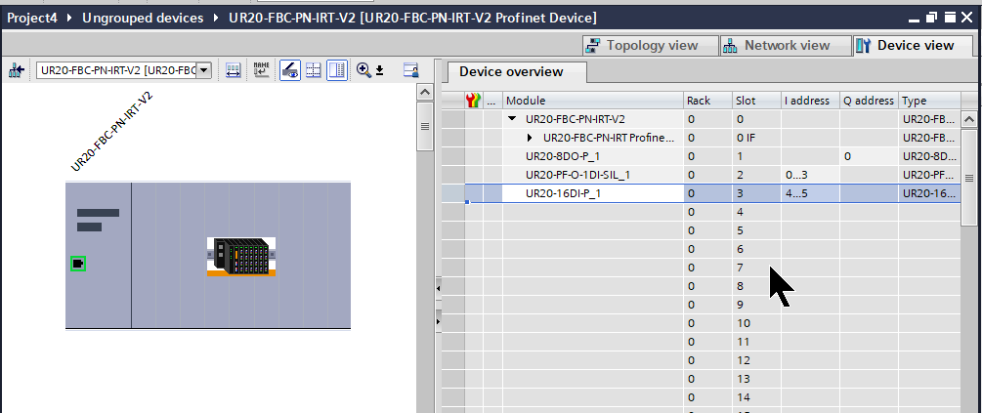Click the 0 IF slot cell
This screenshot has height=413, width=982.
tap(756, 138)
